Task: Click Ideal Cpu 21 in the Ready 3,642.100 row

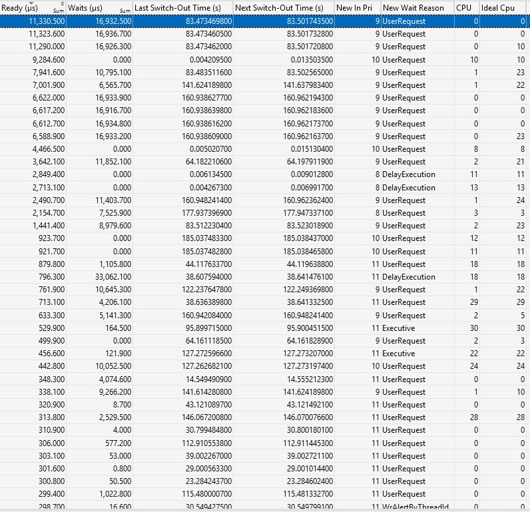Action: (x=521, y=162)
